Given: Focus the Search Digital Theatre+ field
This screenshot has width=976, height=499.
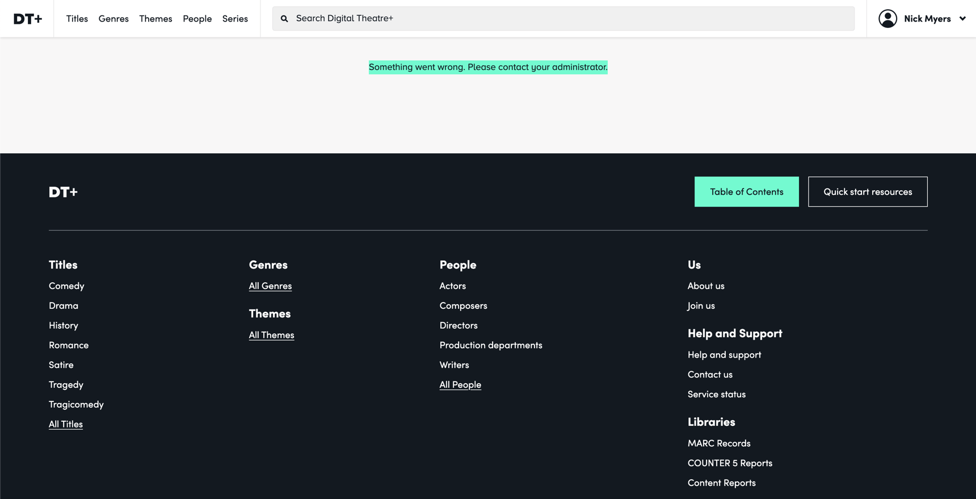Looking at the screenshot, I should (567, 19).
